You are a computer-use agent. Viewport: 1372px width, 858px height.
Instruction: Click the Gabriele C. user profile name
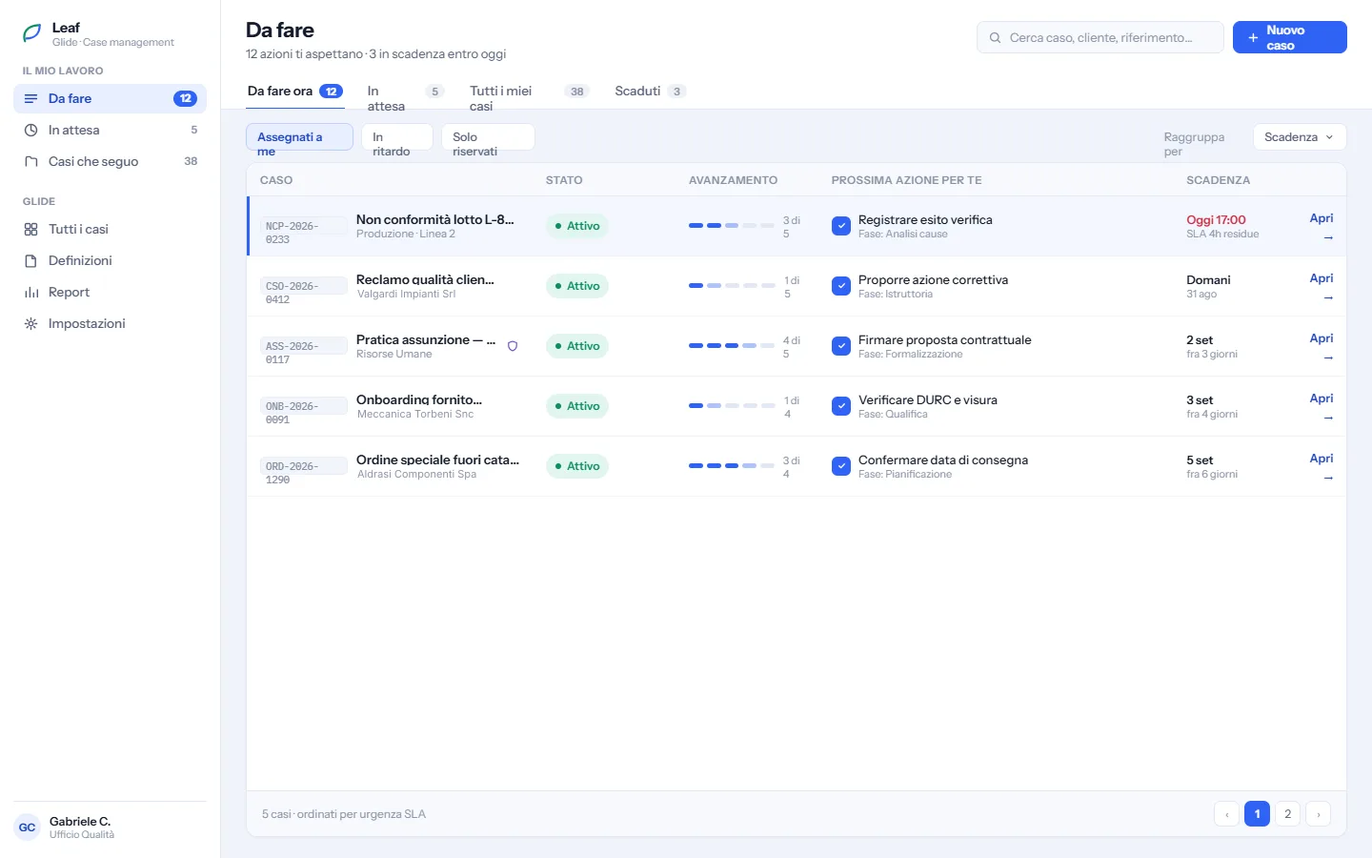click(80, 821)
